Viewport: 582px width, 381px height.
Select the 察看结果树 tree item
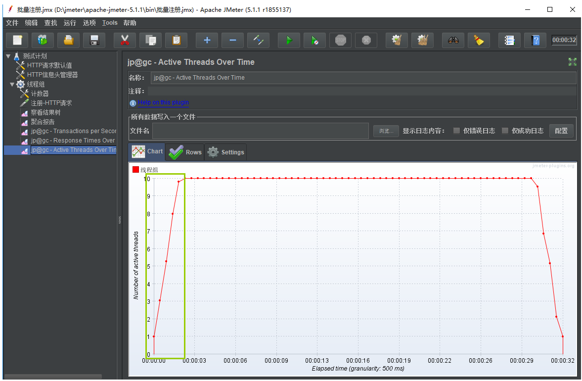point(45,112)
